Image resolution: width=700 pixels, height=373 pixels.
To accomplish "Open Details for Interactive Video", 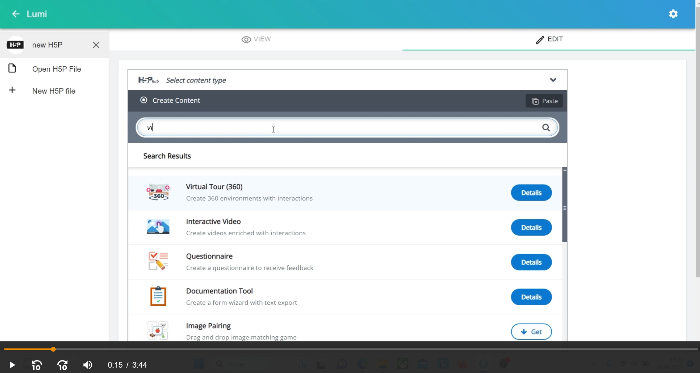I will click(531, 228).
